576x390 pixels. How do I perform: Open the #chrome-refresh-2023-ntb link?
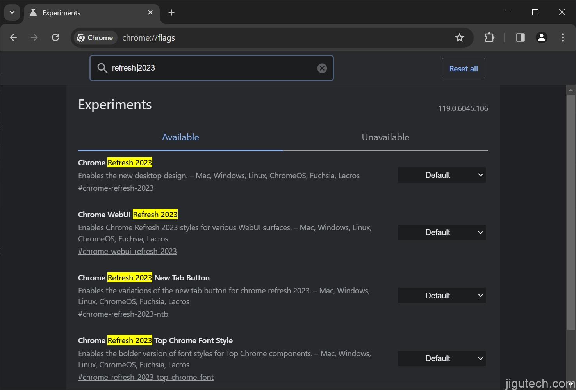coord(123,314)
